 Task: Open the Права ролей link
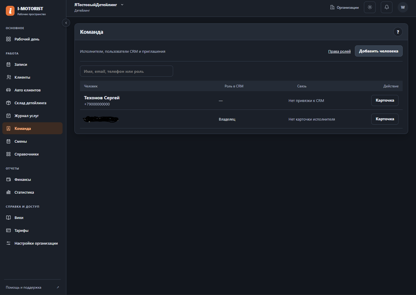tap(339, 52)
